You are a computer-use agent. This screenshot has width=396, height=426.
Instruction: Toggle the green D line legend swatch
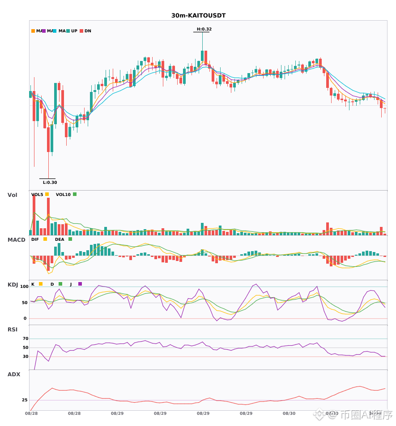60,284
